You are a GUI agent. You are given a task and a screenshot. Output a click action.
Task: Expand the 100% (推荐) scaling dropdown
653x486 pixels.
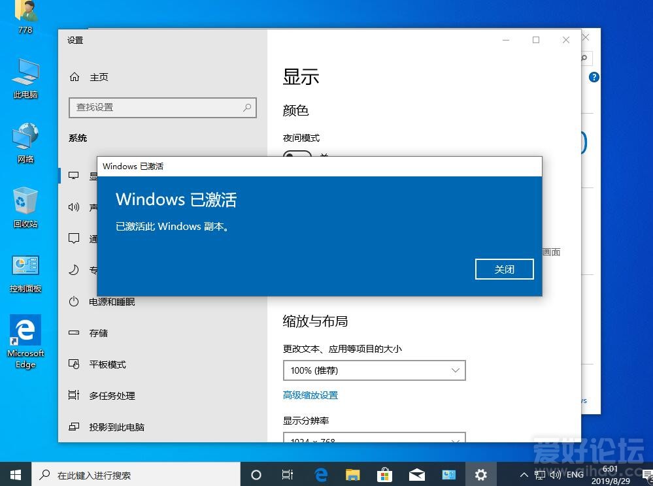click(x=374, y=370)
